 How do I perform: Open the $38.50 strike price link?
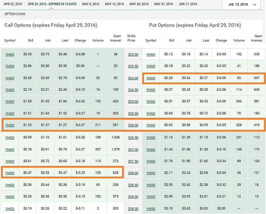[x=133, y=185]
